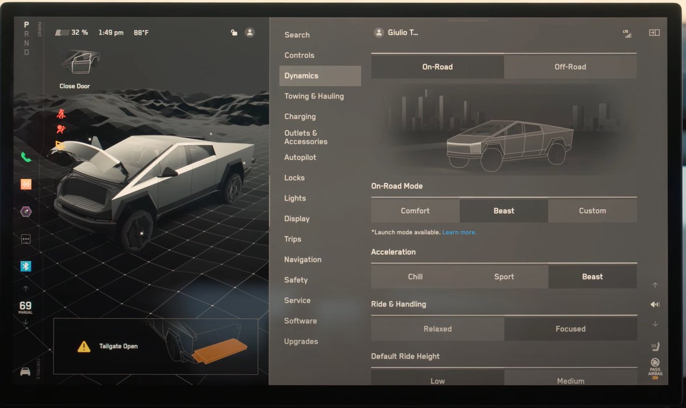The height and width of the screenshot is (408, 686).
Task: Set Ride & Handling to Focused
Action: (571, 329)
